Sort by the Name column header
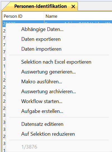The width and height of the screenshot is (112, 152). (x=78, y=16)
